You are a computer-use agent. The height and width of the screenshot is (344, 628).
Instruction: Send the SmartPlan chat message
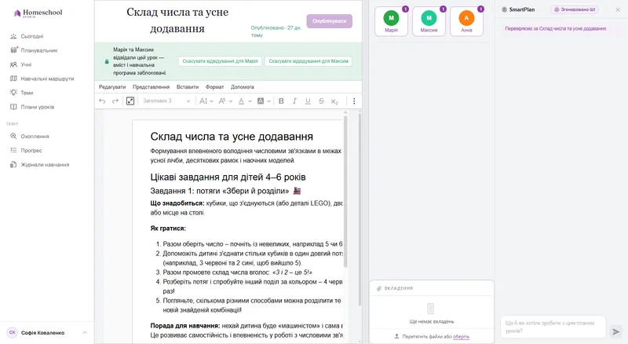click(x=615, y=331)
